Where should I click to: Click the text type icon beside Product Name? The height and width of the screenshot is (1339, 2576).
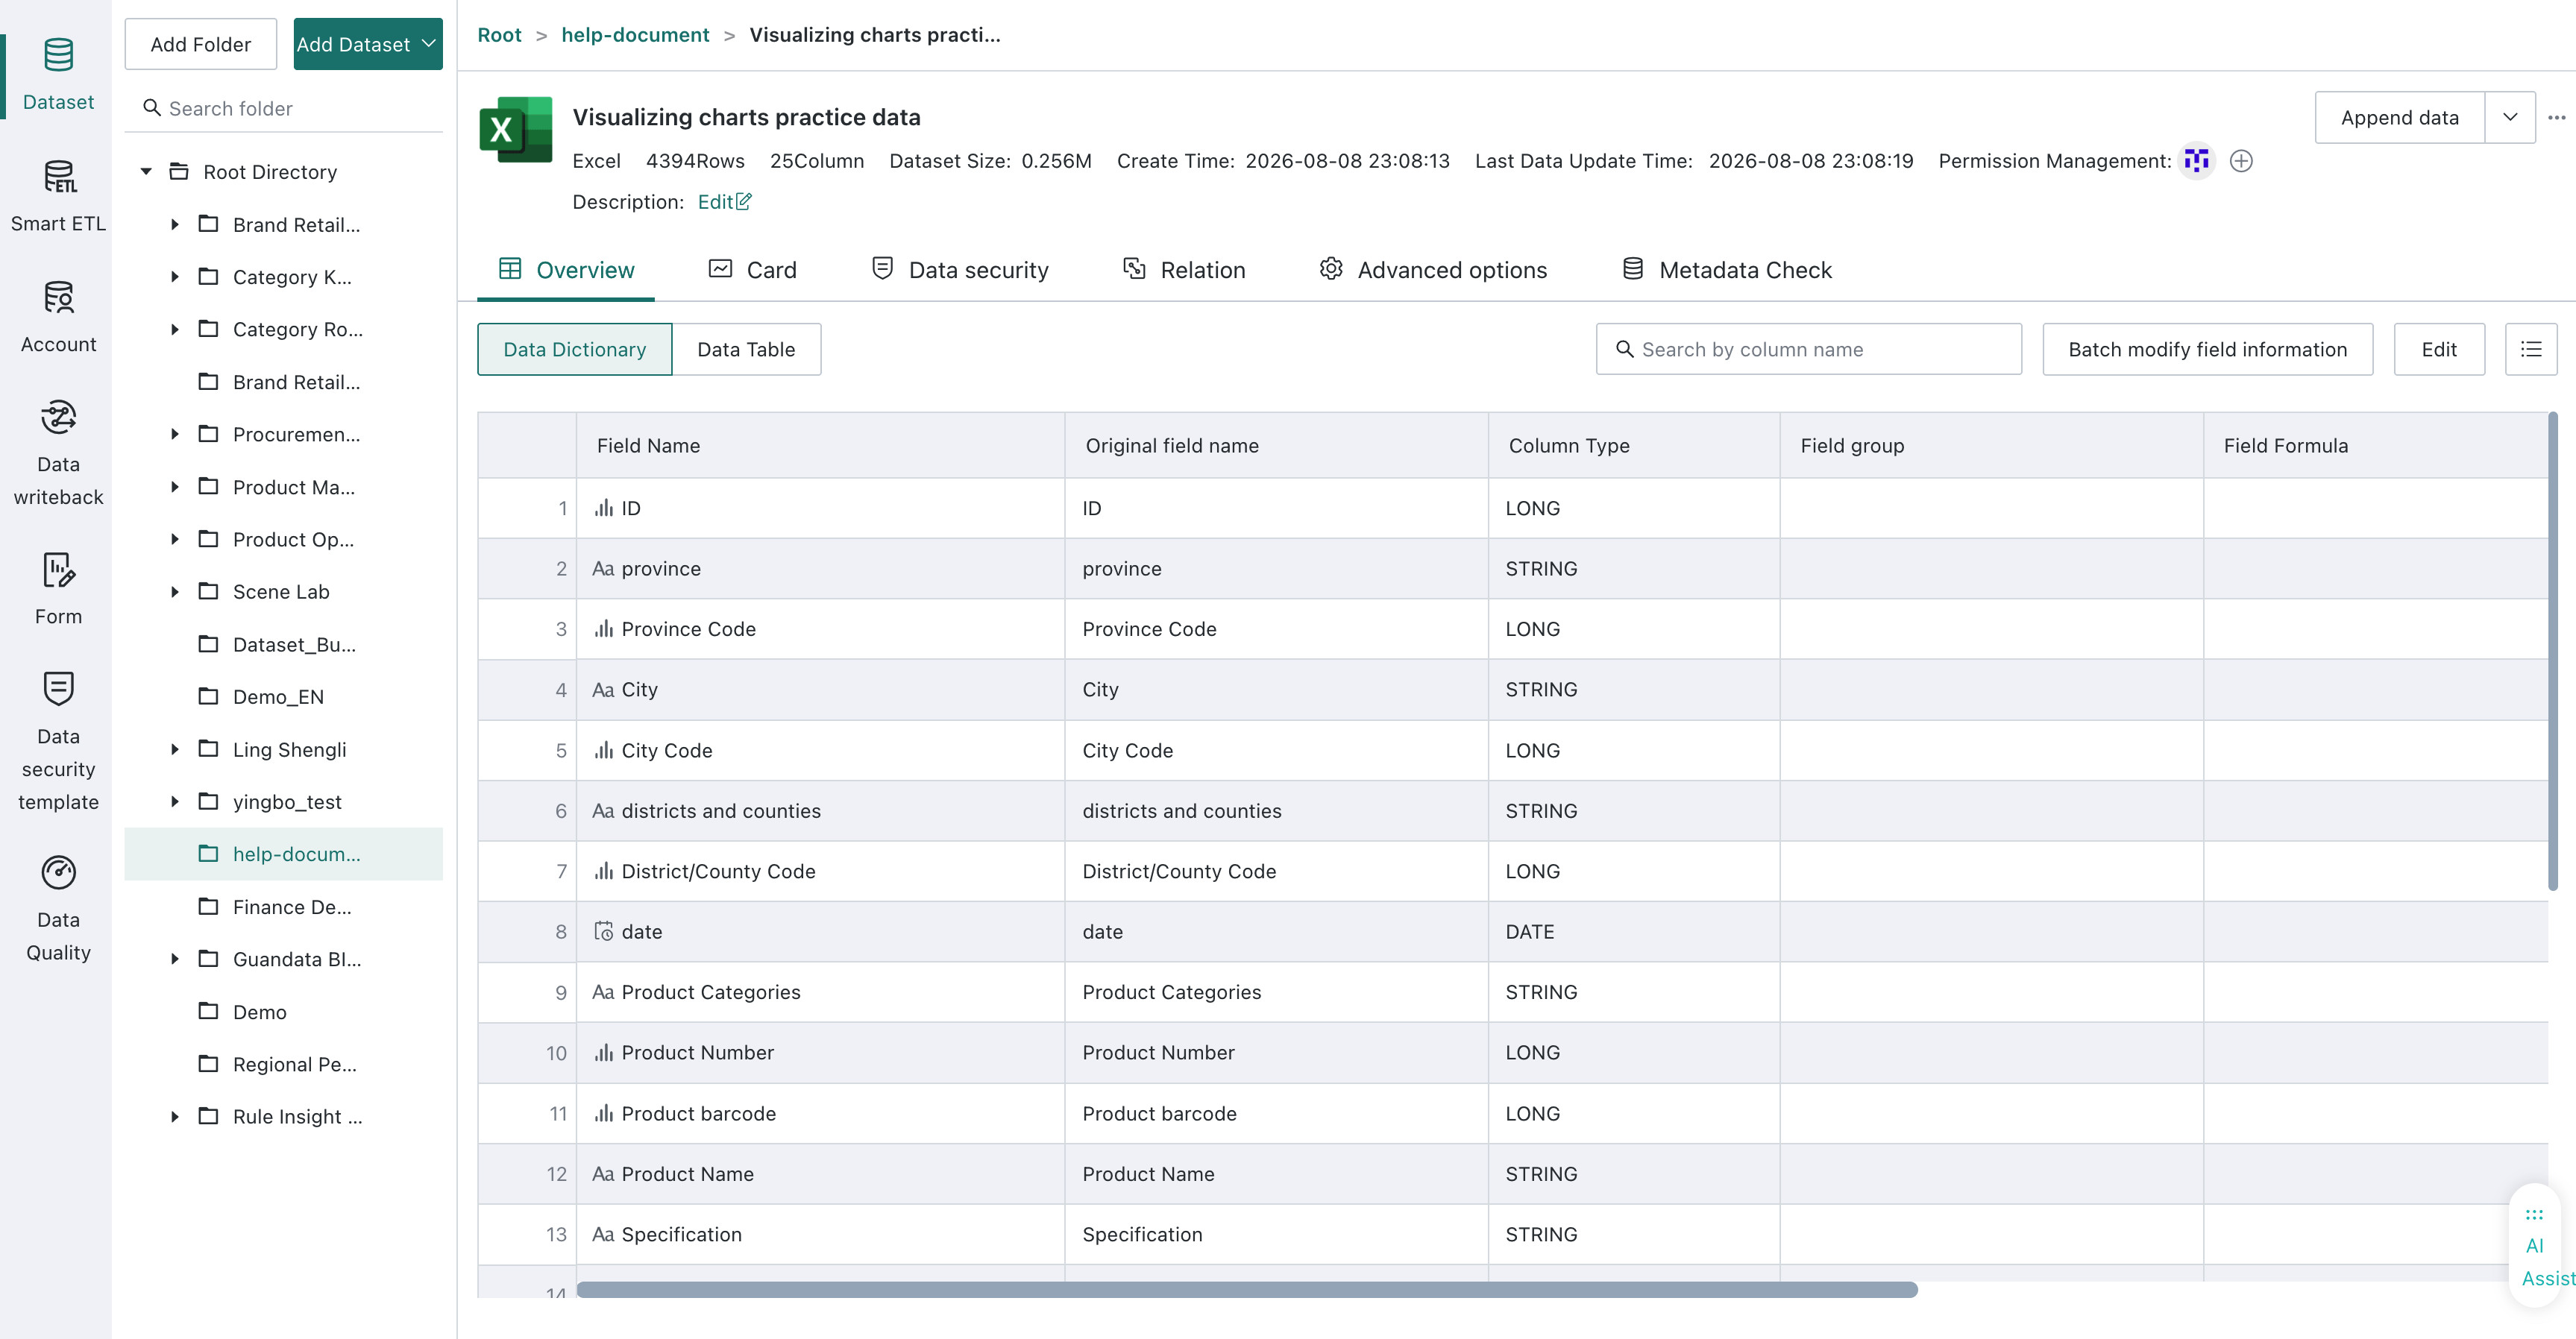[603, 1174]
